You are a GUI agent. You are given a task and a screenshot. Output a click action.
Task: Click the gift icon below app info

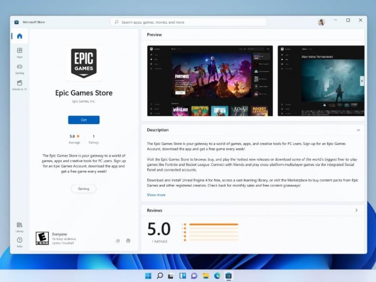click(x=128, y=241)
